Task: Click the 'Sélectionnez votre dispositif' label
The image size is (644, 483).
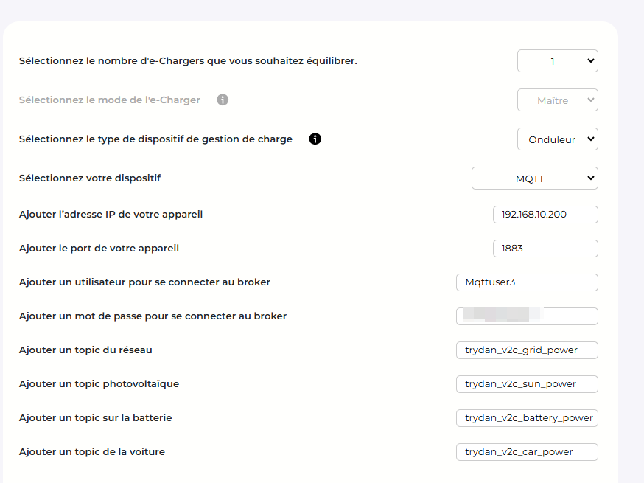Action: pos(90,178)
